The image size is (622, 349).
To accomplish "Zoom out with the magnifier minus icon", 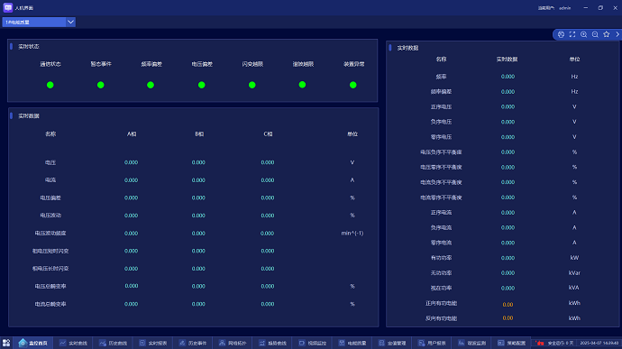I will click(x=595, y=34).
